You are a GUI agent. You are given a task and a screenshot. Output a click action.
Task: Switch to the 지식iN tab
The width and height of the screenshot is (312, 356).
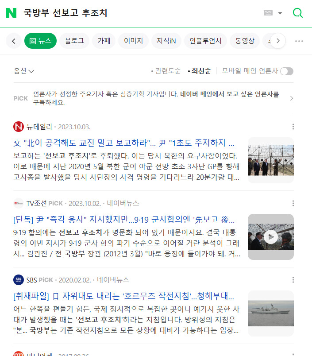pyautogui.click(x=166, y=41)
